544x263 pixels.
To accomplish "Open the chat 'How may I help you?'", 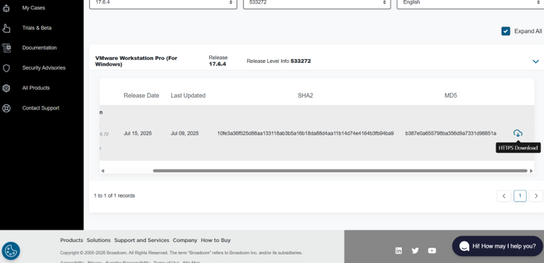I will tap(497, 246).
